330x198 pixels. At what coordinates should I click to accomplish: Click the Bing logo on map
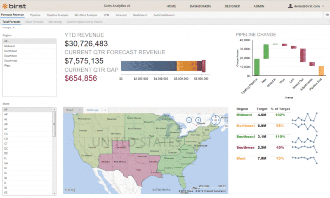pyautogui.click(x=70, y=189)
